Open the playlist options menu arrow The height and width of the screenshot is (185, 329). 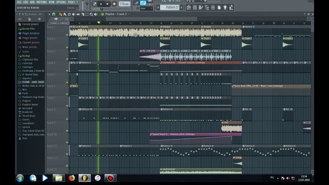49,14
